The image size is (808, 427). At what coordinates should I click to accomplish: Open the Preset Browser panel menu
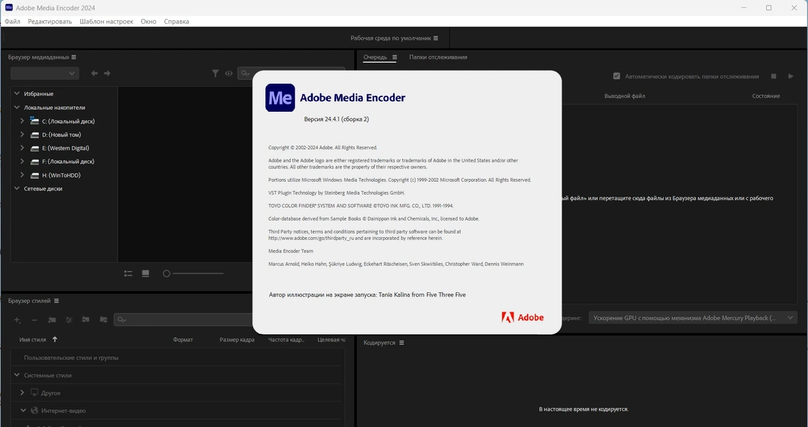[57, 301]
